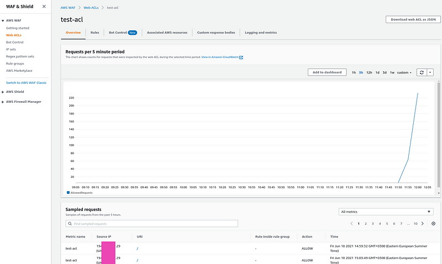This screenshot has height=264, width=442.
Task: Open Rule groups in sidebar
Action: [15, 64]
